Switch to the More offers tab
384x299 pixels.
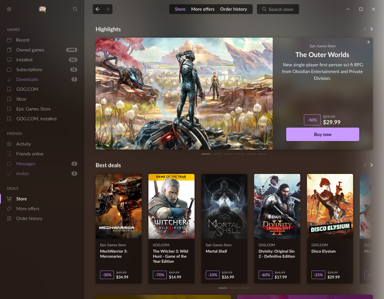point(203,9)
